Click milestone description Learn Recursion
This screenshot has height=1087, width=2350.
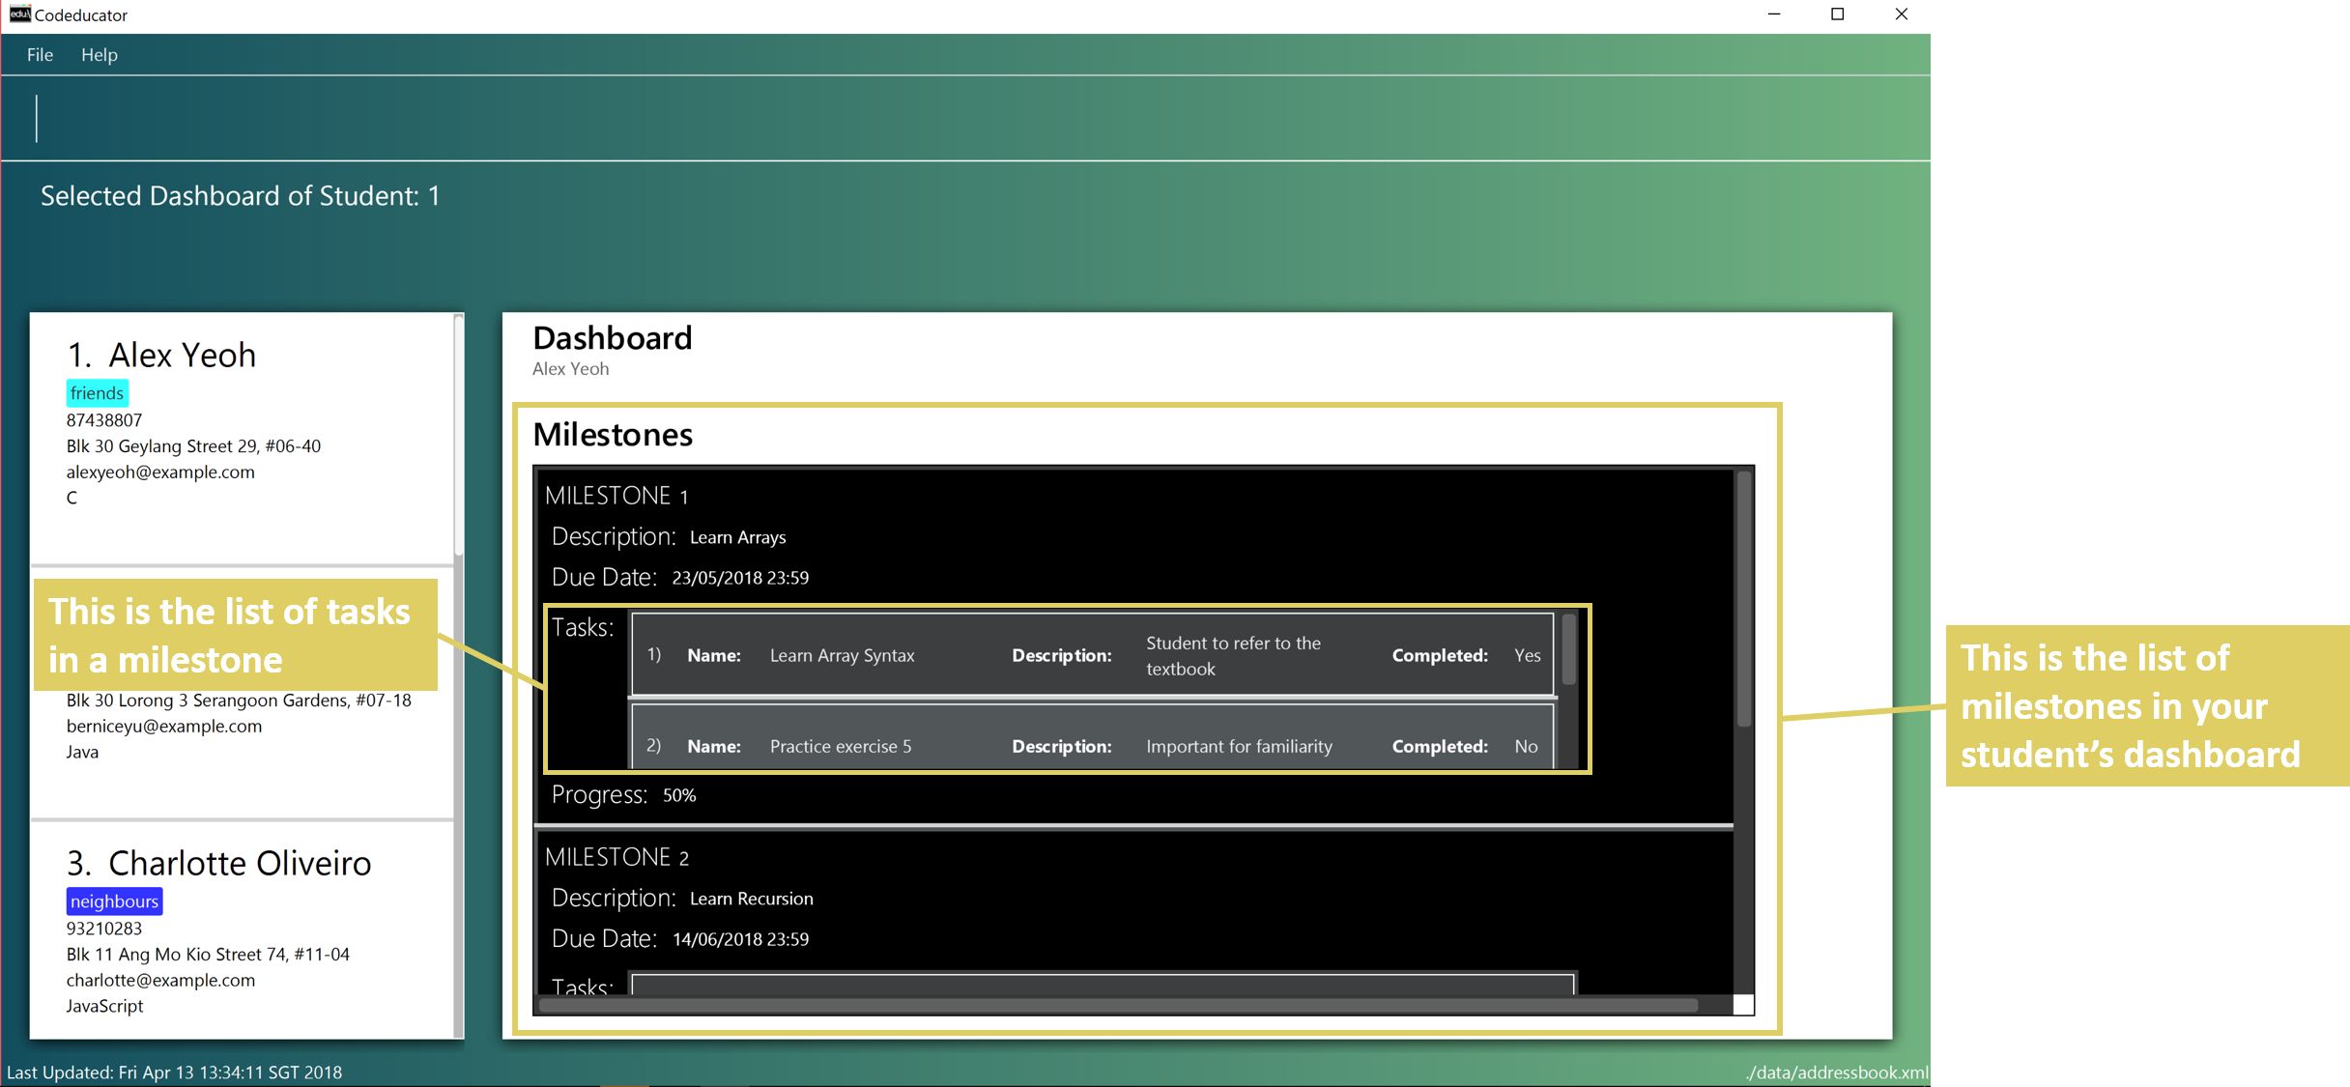pos(752,899)
